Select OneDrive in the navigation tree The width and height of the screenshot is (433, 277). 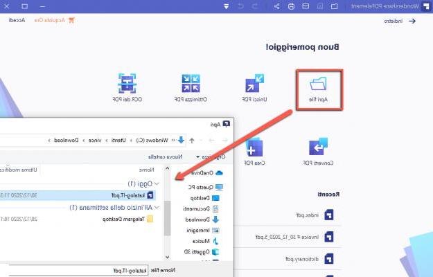point(207,173)
